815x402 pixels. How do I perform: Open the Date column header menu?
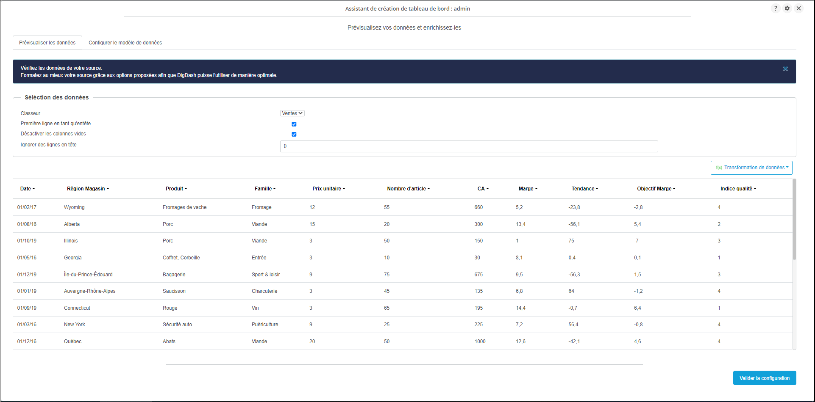[28, 189]
